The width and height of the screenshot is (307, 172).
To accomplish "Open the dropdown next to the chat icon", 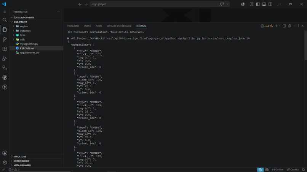I will pyautogui.click(x=227, y=4).
